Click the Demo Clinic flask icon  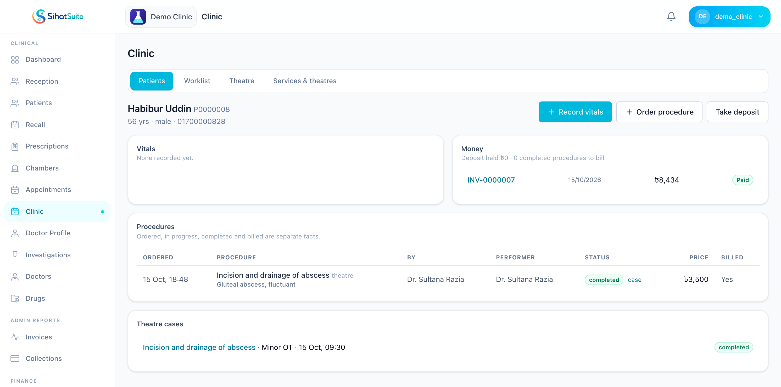(138, 17)
